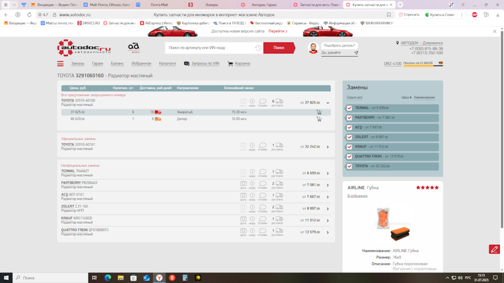Image resolution: width=504 pixels, height=283 pixels.
Task: Uncheck the TERMAL replacement checkbox
Action: [350, 108]
